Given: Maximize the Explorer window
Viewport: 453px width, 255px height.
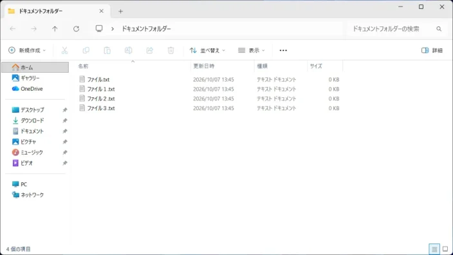Looking at the screenshot, I should [x=421, y=6].
